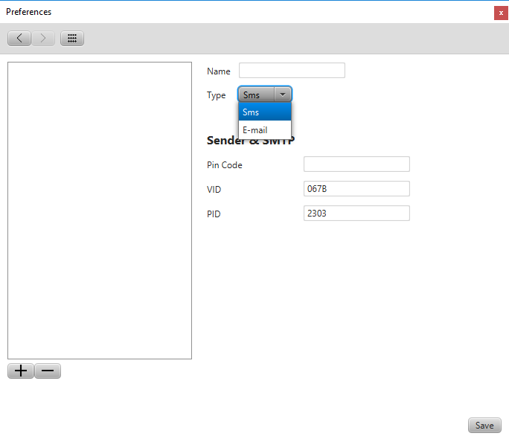Click the Type combo box showing Sms
Image resolution: width=509 pixels, height=439 pixels.
tap(257, 94)
